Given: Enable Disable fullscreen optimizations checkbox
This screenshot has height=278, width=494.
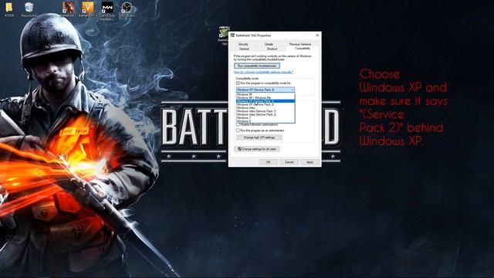Looking at the screenshot, I should tap(238, 125).
